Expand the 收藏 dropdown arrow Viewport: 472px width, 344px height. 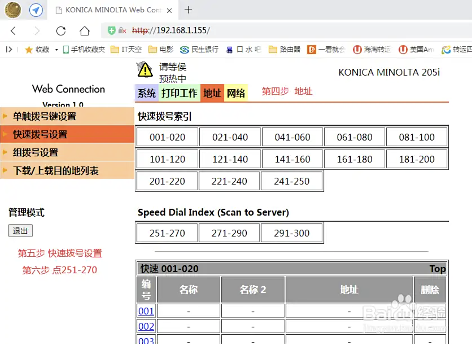pyautogui.click(x=56, y=50)
